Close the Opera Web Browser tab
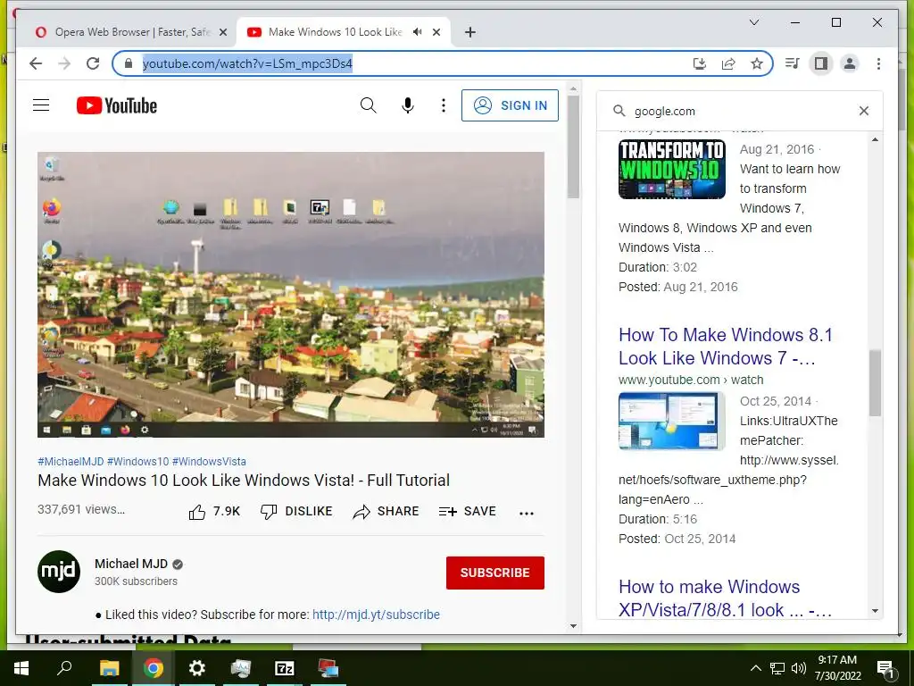914x686 pixels. pyautogui.click(x=222, y=32)
